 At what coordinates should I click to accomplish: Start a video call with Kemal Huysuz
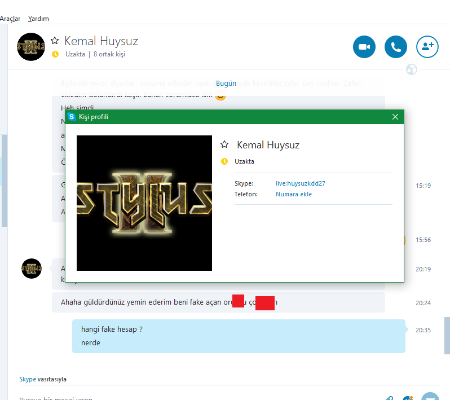click(364, 47)
